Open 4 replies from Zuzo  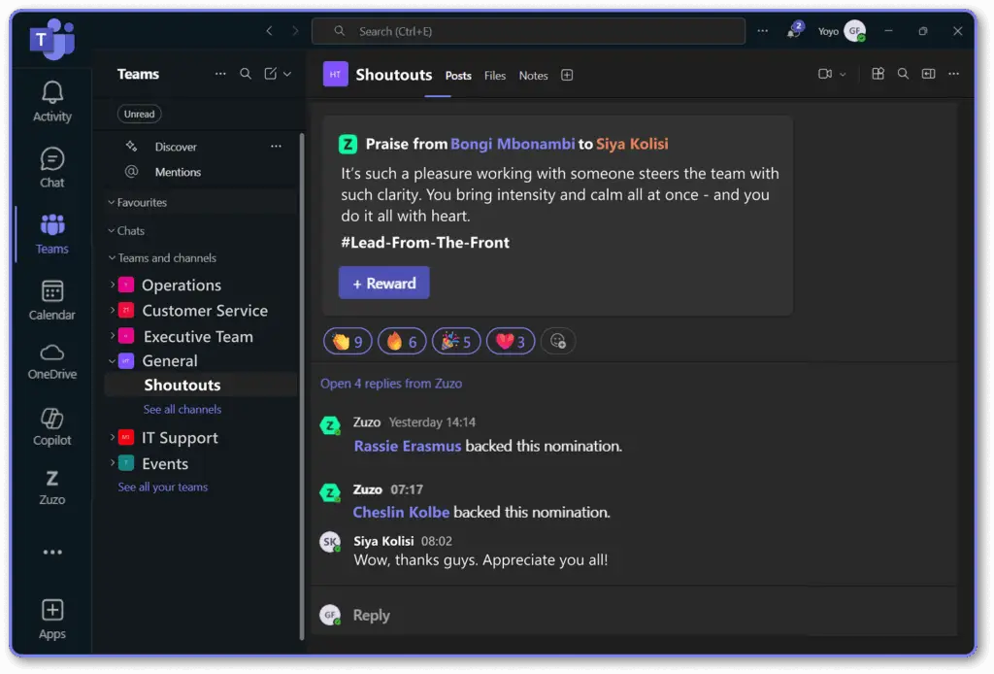391,384
